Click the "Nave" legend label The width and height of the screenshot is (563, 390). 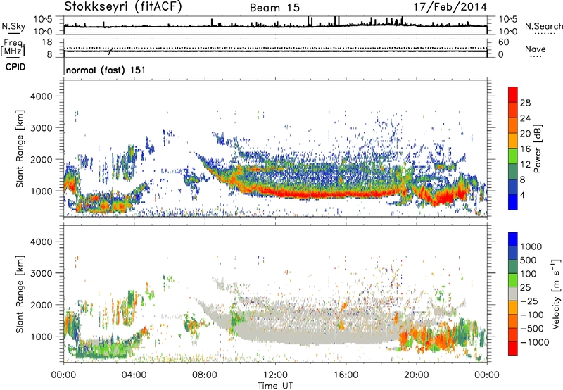click(x=536, y=49)
